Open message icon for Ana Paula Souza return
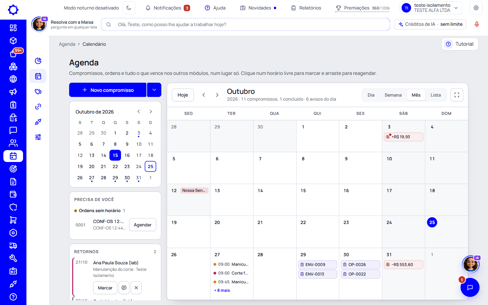This screenshot has height=305, width=488. [124, 288]
